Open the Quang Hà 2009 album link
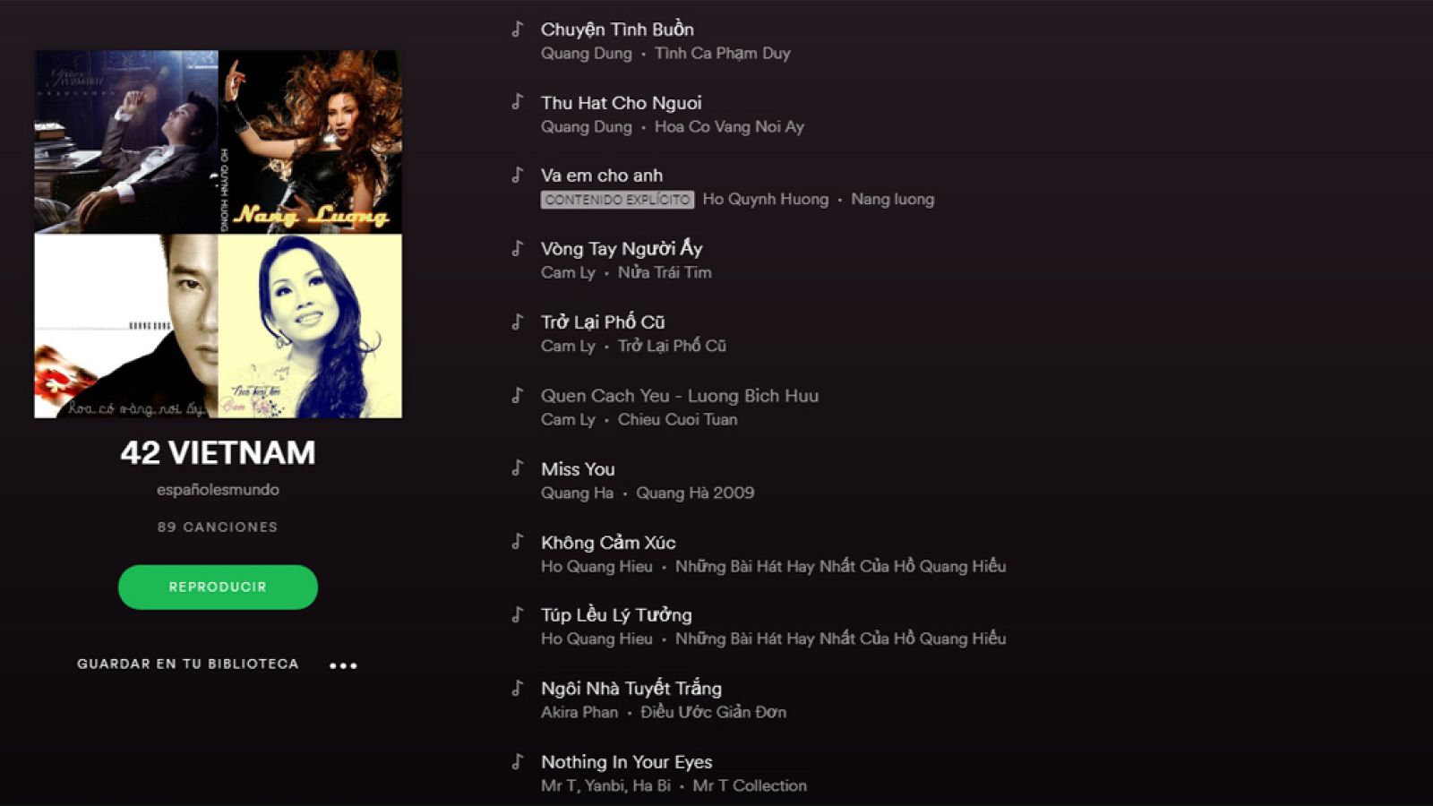The image size is (1433, 806). click(695, 493)
